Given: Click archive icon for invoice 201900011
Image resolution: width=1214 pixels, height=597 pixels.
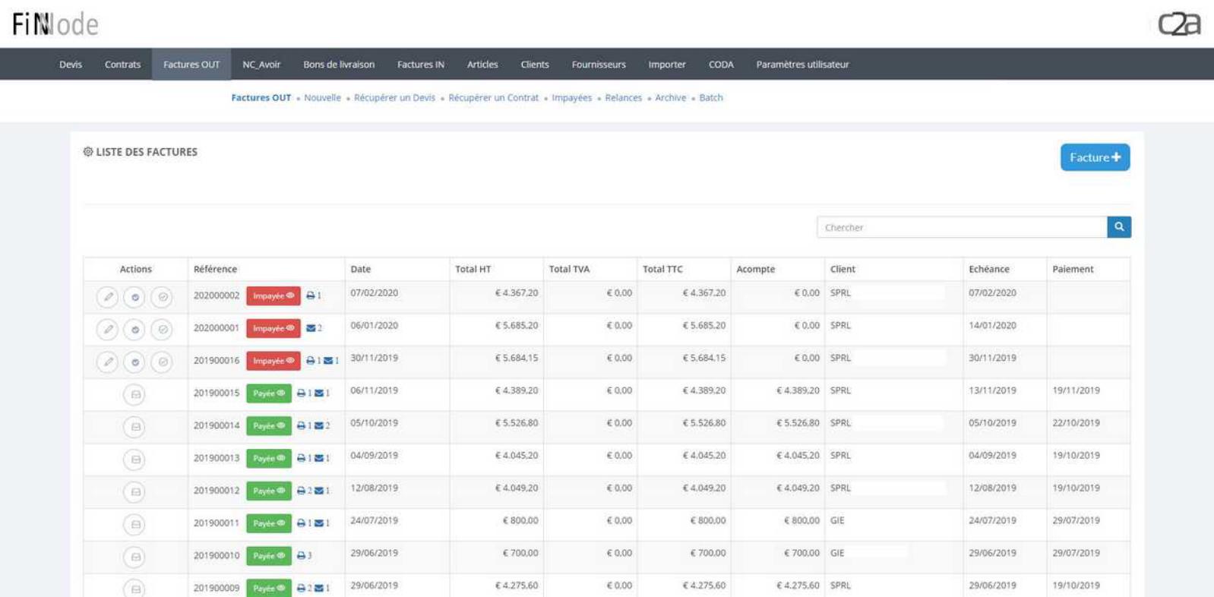Looking at the screenshot, I should 134,525.
